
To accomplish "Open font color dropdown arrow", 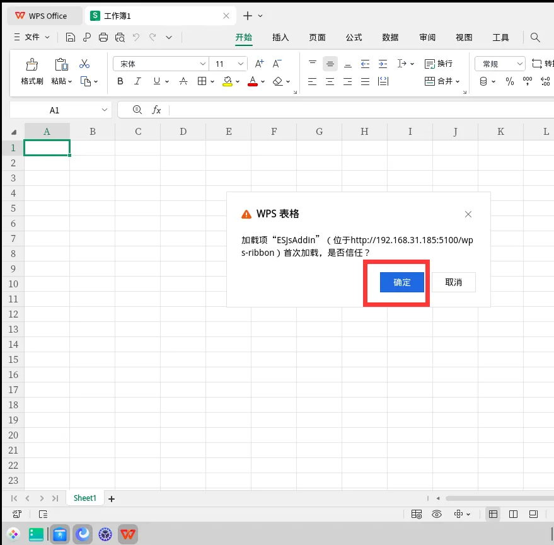I will click(x=263, y=81).
